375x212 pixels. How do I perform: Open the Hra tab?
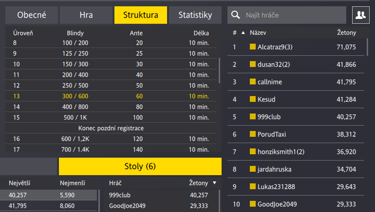coord(86,15)
